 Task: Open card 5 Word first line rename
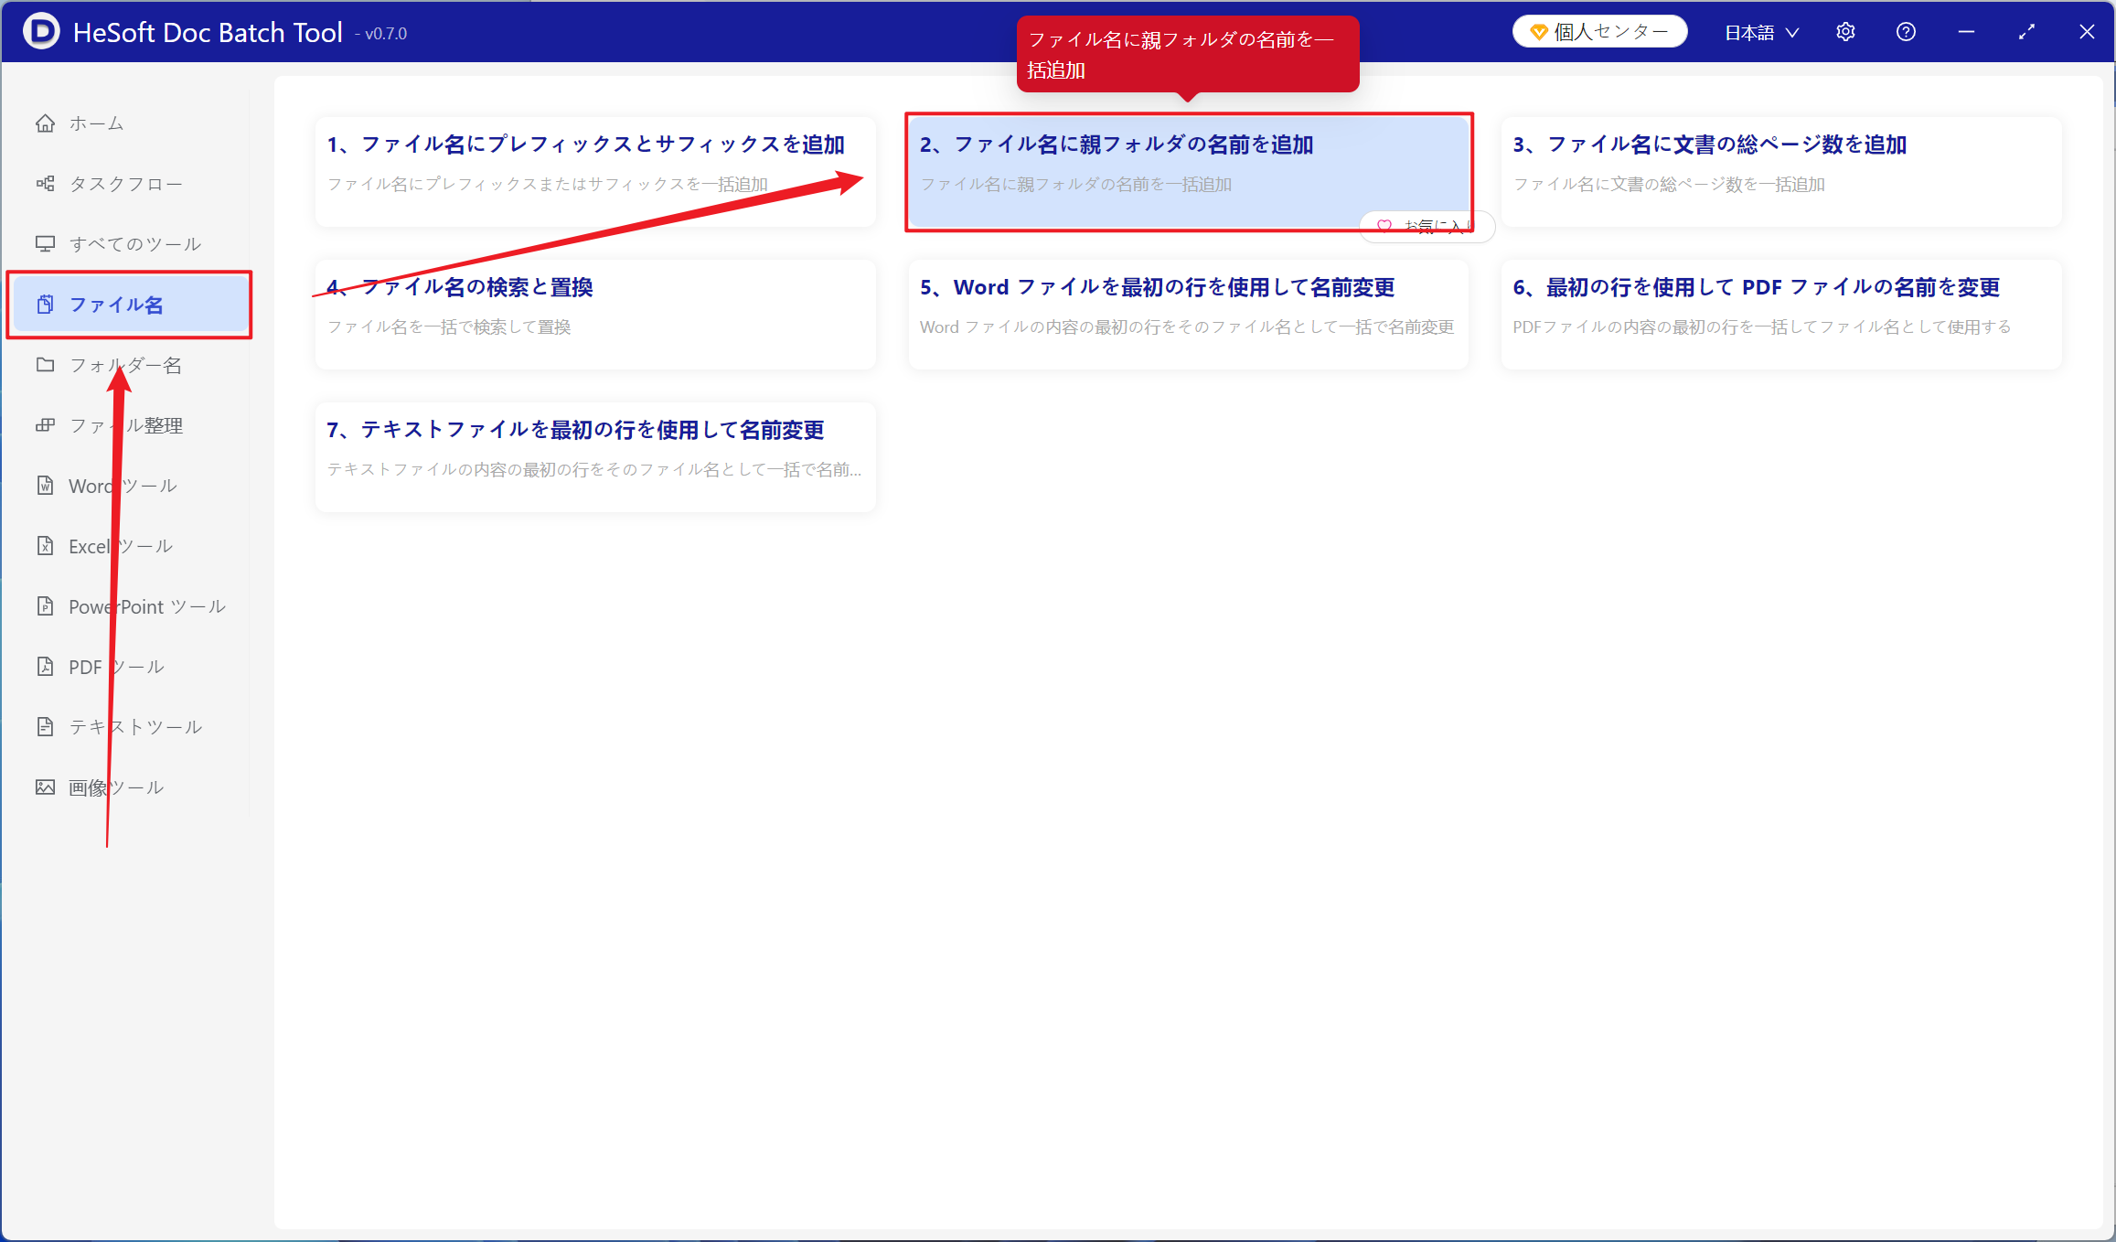point(1188,315)
